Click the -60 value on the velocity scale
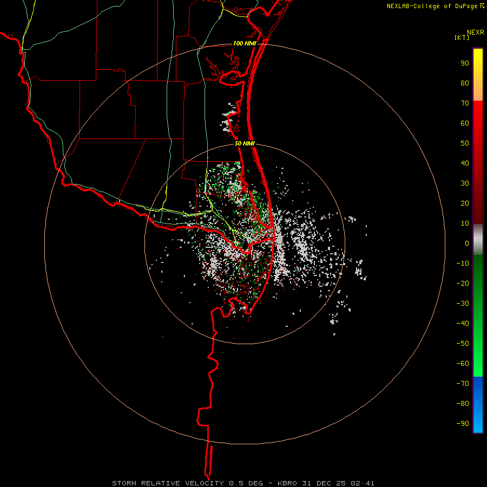 (463, 364)
